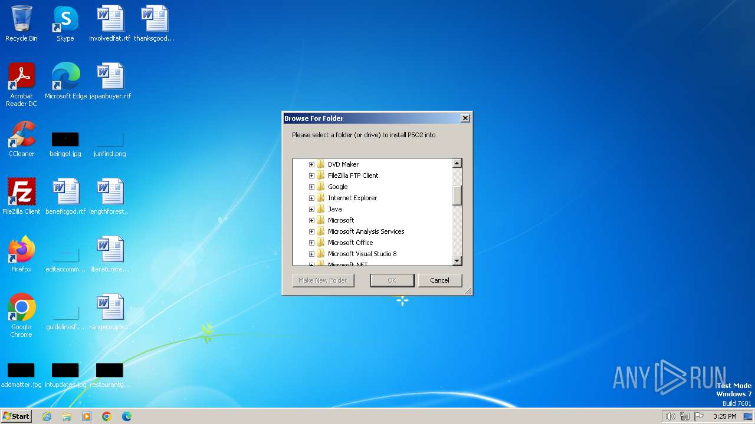Select japanbuyer.rtf document icon
The width and height of the screenshot is (755, 424).
tap(110, 81)
